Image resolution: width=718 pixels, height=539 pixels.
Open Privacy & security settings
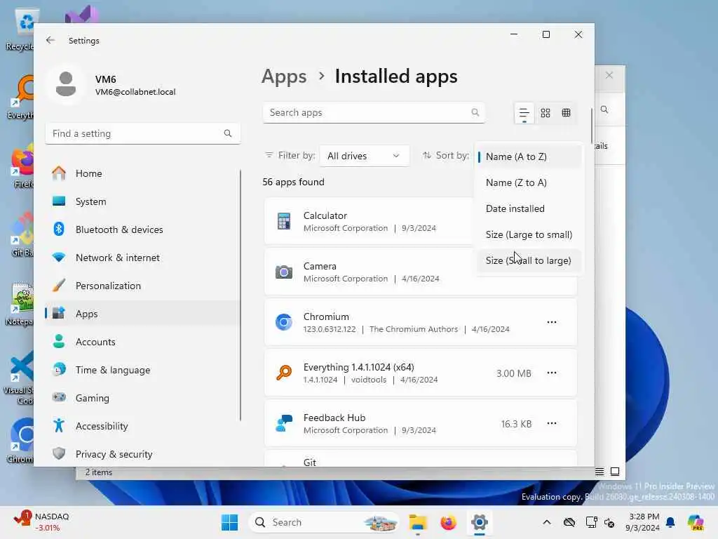click(x=142, y=454)
